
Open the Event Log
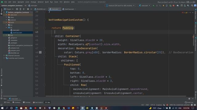coord(189,102)
